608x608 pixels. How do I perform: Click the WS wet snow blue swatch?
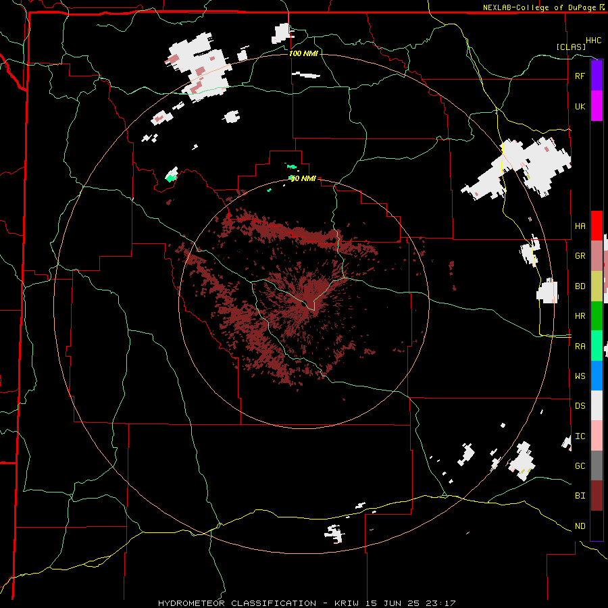(x=597, y=376)
